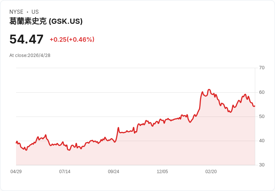
Task: Select the 04/29 date on the x-axis
Action: click(x=16, y=172)
